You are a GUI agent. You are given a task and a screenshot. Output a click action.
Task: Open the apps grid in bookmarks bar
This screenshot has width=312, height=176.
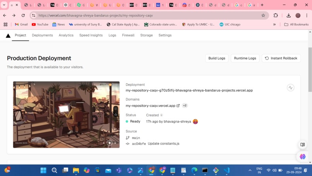click(x=5, y=24)
